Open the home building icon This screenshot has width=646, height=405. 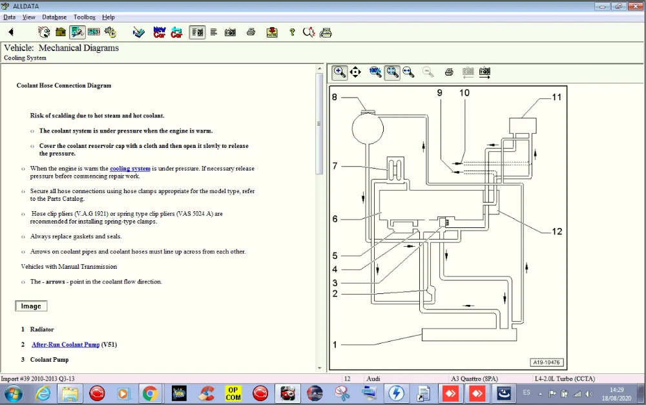tap(61, 32)
